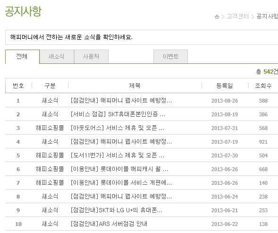This screenshot has width=278, height=233.
Task: Switch to the 이벤트 tab
Action: pyautogui.click(x=170, y=56)
